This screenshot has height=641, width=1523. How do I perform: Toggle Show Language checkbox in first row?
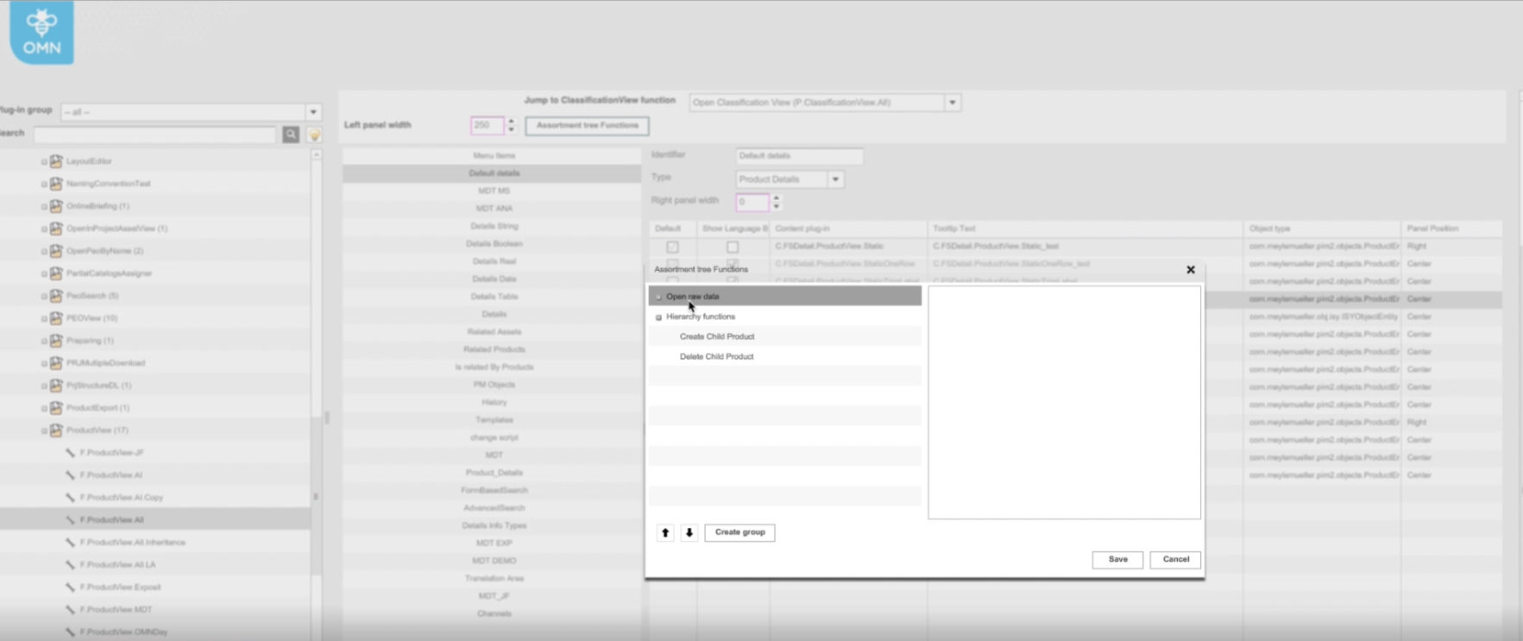(732, 247)
